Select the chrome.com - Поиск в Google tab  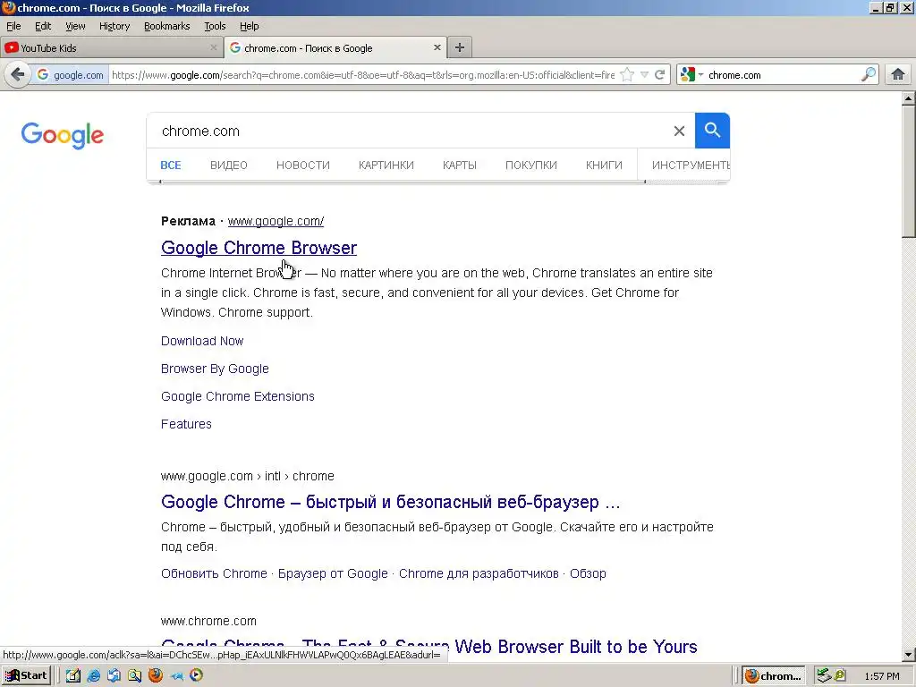(x=336, y=48)
